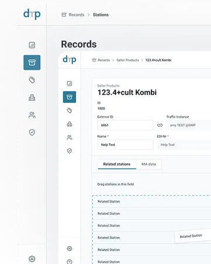Open the tag icon in the outer sidebar
The width and height of the screenshot is (211, 264).
32,80
